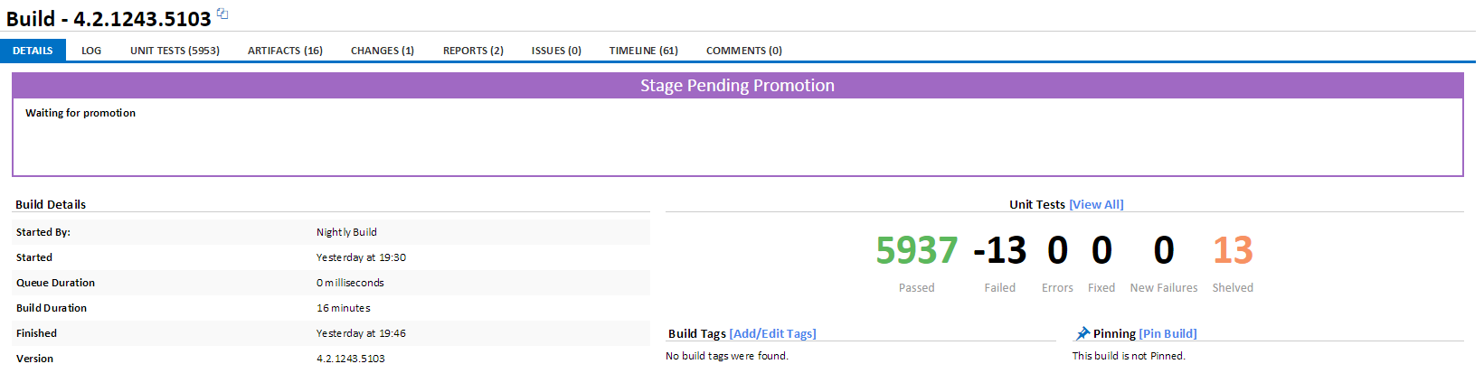Click the View All unit tests link
Screen dimensions: 1484x392
[x=1096, y=205]
